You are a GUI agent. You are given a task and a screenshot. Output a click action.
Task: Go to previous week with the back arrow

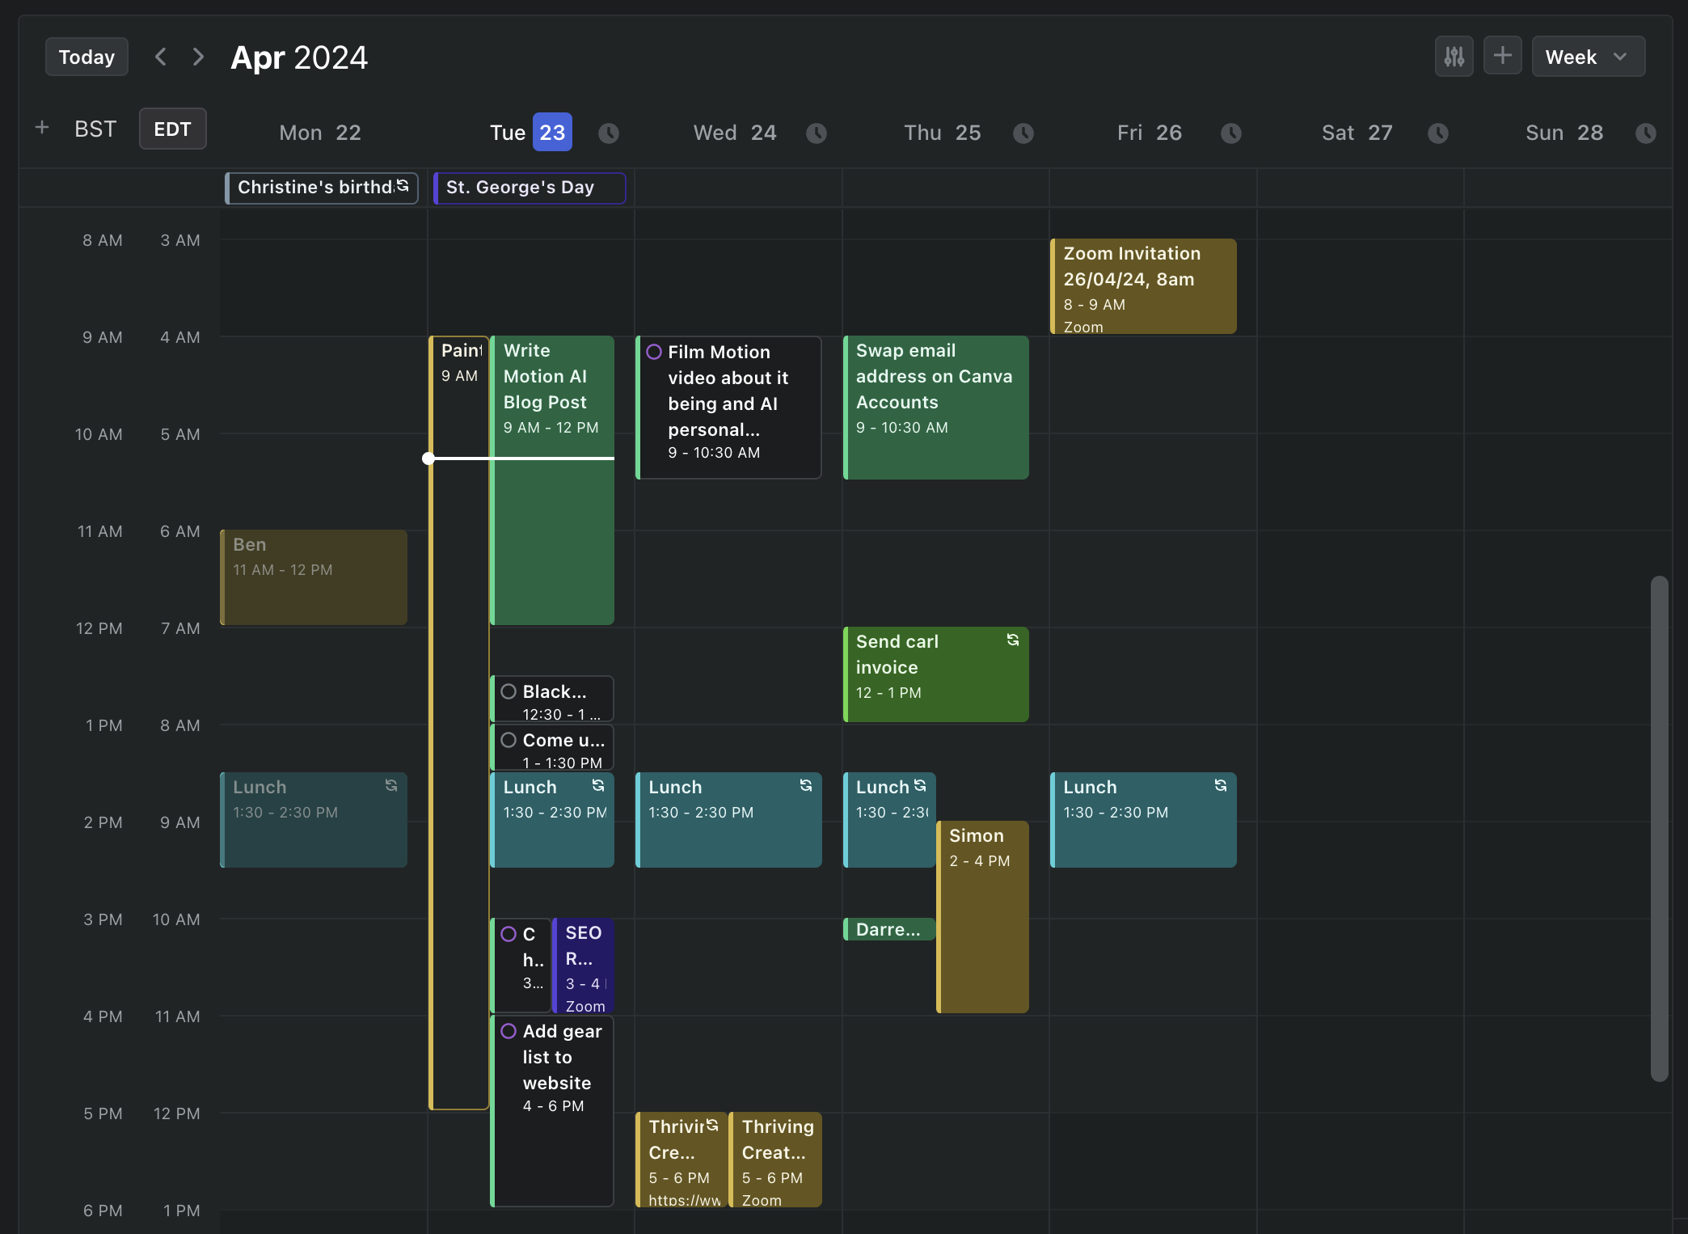[x=161, y=56]
